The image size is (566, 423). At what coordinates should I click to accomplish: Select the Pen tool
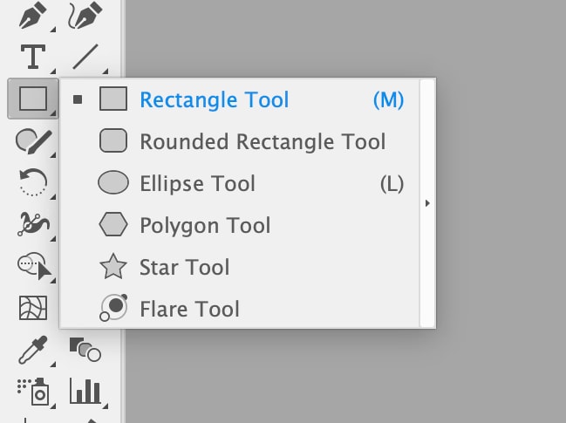32,16
